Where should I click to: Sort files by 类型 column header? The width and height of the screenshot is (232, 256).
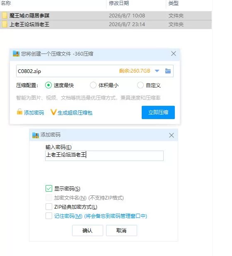174,3
